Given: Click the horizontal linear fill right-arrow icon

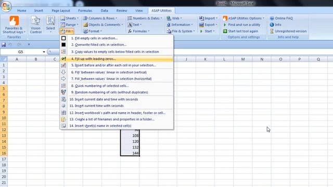Looking at the screenshot, I should pos(63,78).
